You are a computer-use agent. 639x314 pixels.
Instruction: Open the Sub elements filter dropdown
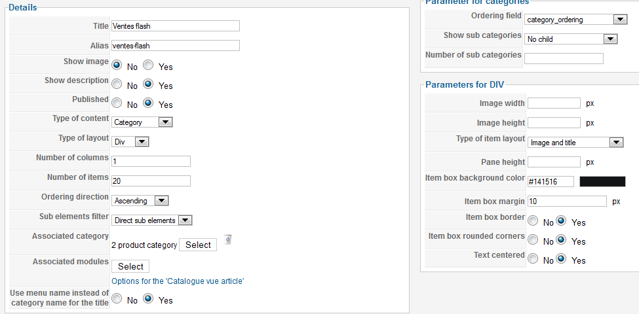tap(151, 220)
